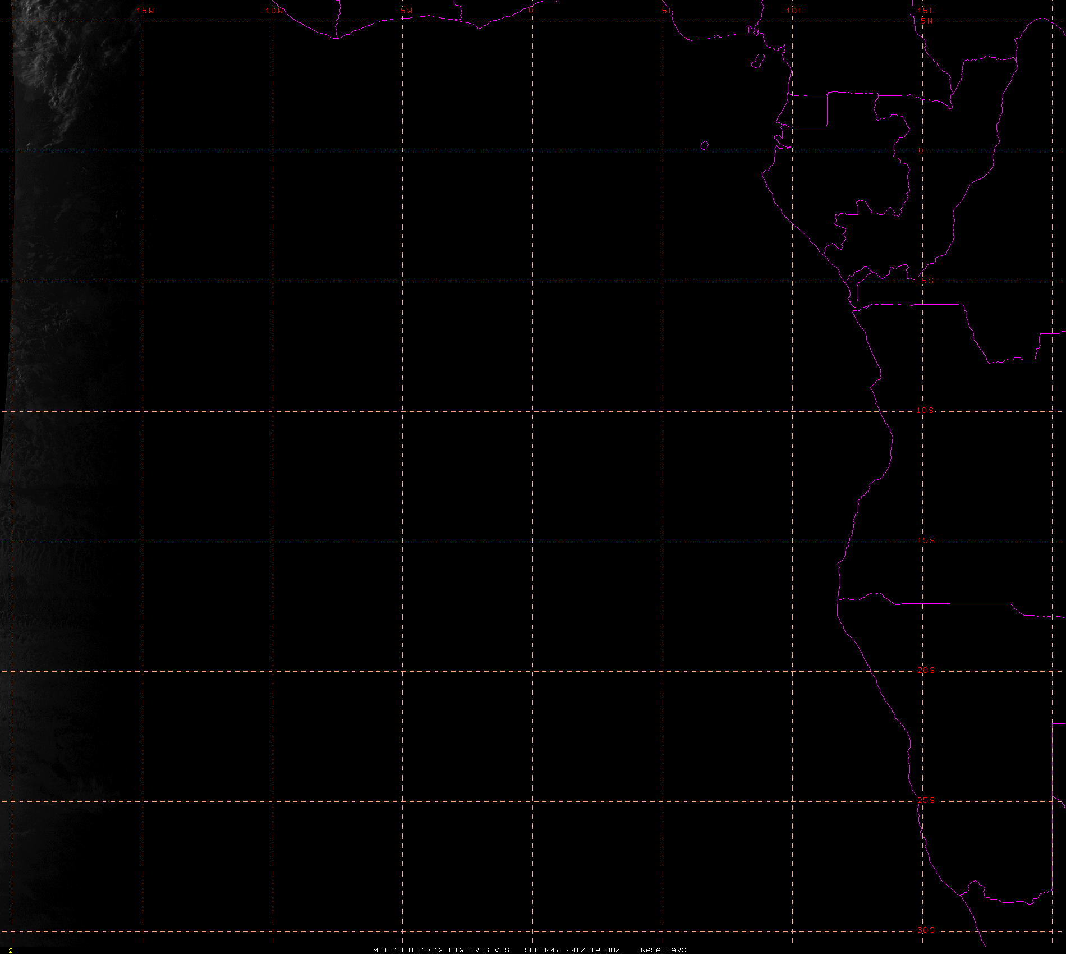Screen dimensions: 1066x954
Task: Click the 10E longitude label
Action: (x=795, y=11)
